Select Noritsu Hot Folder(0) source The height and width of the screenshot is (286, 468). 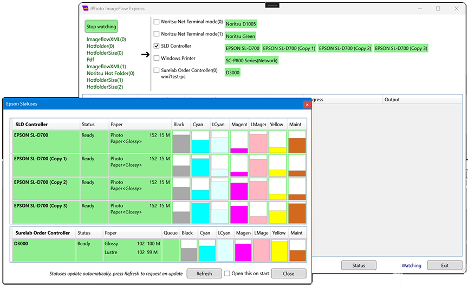[x=110, y=74]
